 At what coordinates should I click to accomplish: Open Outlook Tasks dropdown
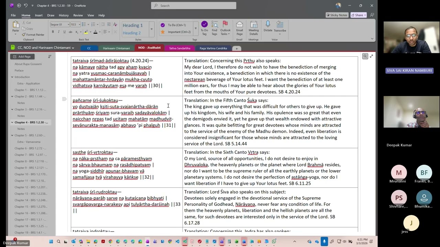coord(225,28)
